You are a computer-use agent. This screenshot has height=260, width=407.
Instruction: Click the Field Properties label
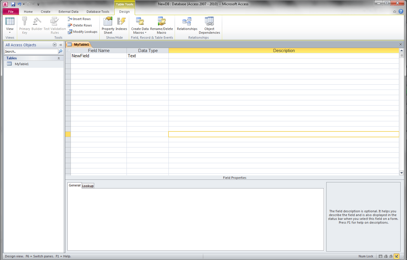tap(235, 178)
